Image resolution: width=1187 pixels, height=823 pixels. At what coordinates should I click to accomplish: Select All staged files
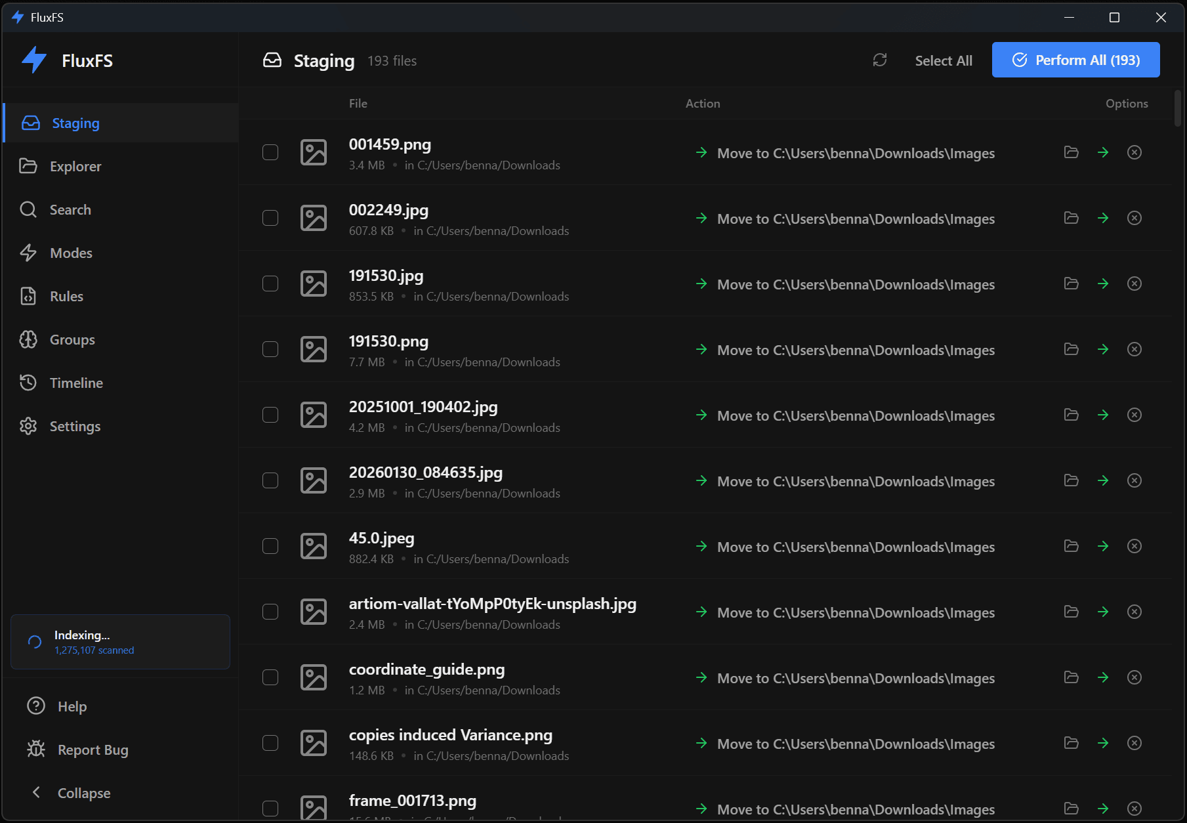(943, 60)
